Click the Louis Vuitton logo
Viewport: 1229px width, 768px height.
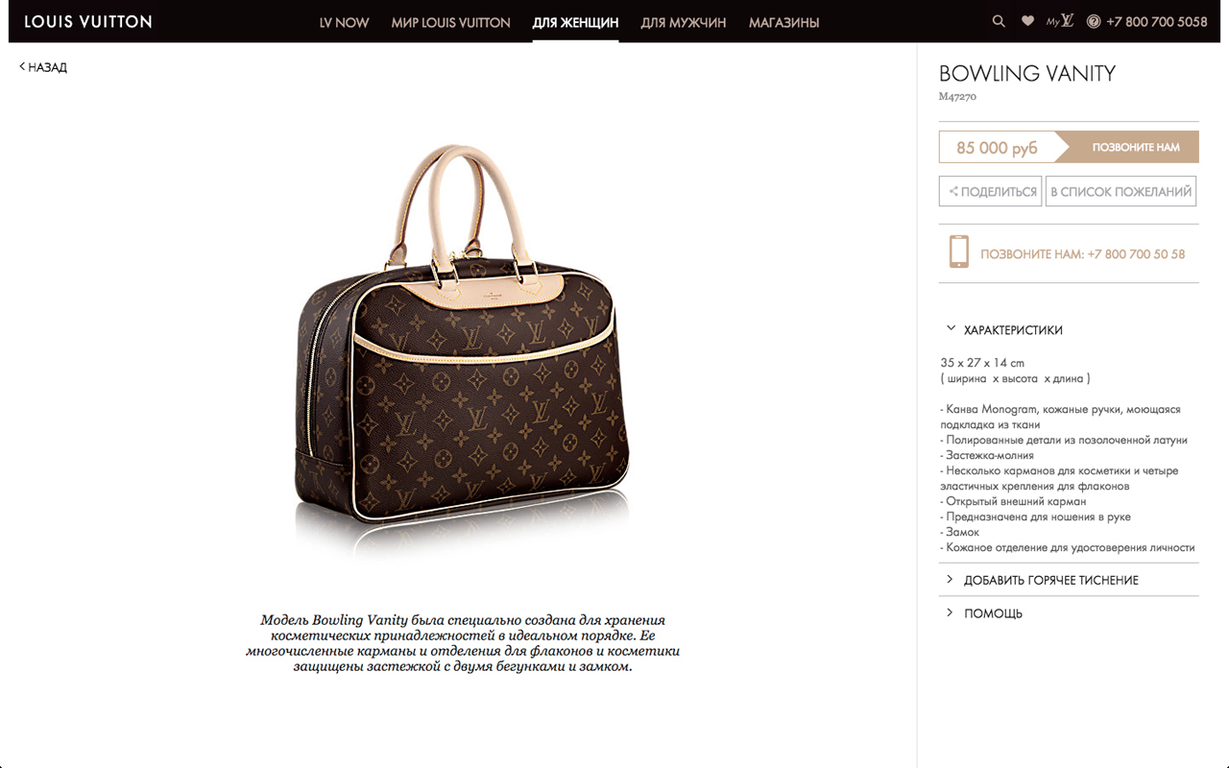[88, 21]
